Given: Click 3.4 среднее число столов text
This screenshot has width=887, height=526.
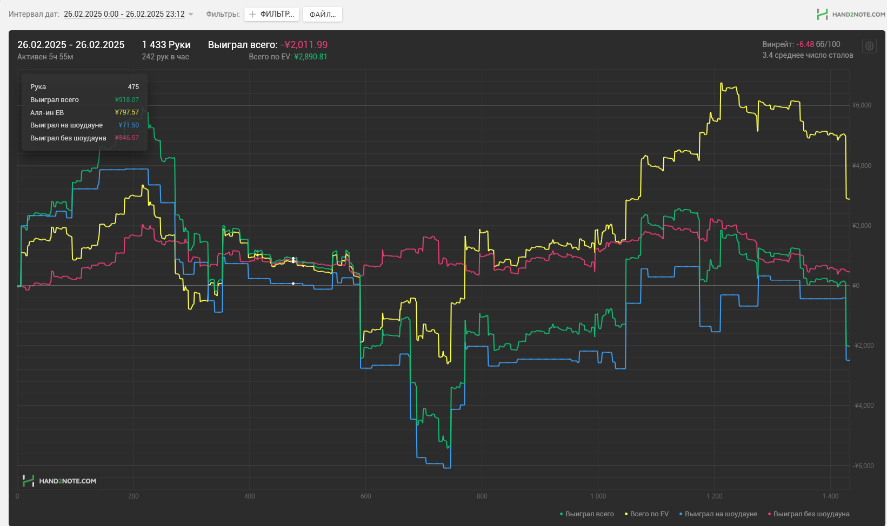Looking at the screenshot, I should [808, 55].
